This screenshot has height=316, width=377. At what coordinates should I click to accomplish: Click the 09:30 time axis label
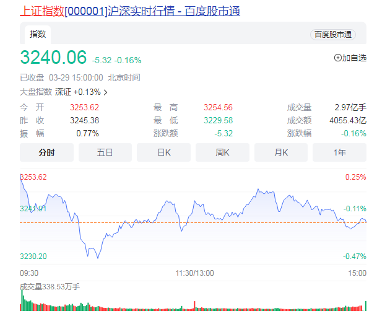(29, 273)
